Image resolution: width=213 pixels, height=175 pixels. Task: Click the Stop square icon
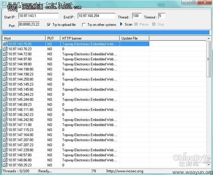coord(154,24)
